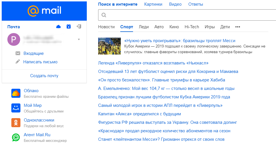Screen dimensions: 276x143
Task: Click the logout door icon
Action: pyautogui.click(x=79, y=27)
